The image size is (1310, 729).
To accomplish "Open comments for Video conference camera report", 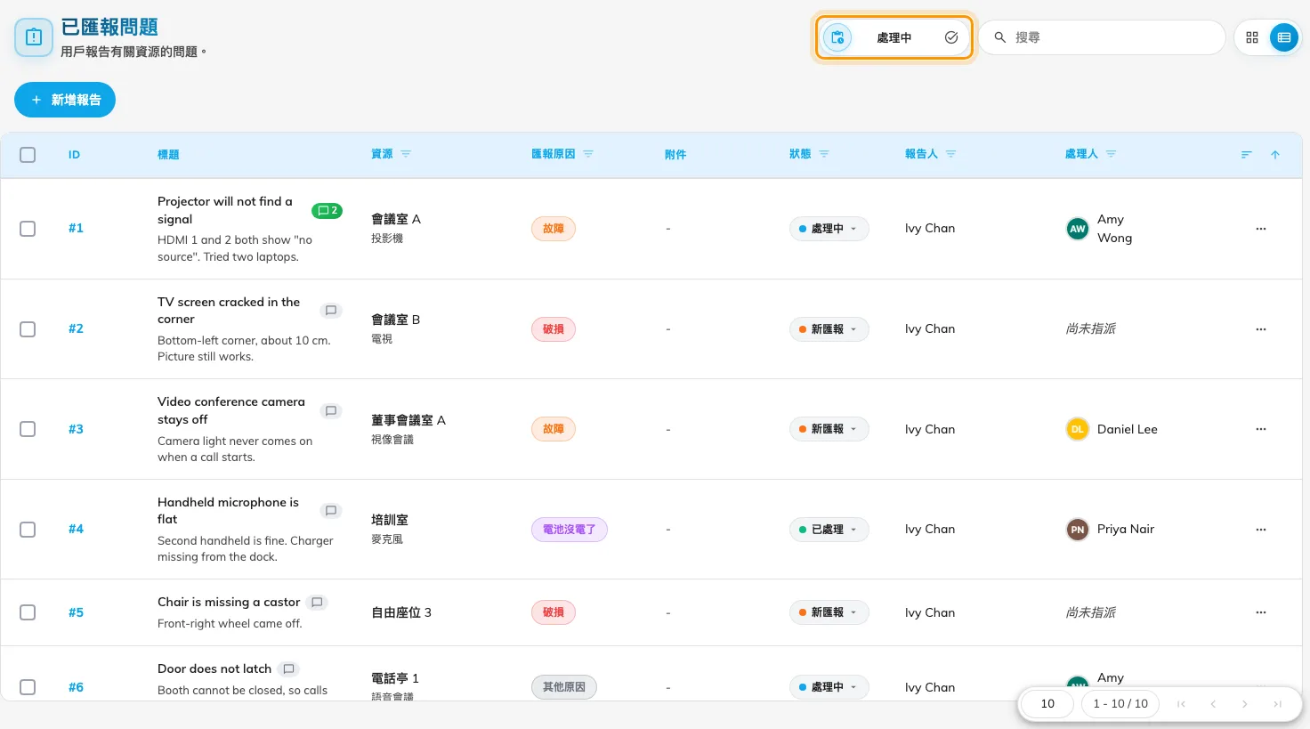I will (331, 411).
